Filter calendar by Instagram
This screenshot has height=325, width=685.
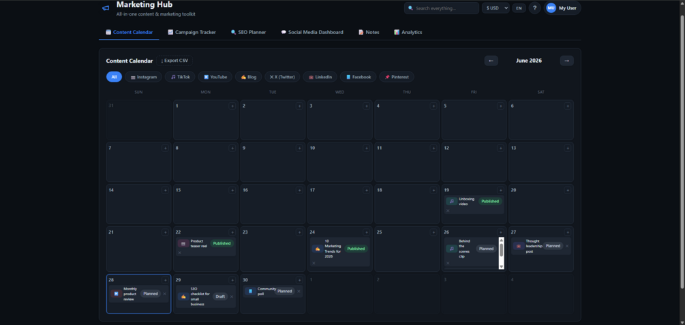tap(143, 77)
